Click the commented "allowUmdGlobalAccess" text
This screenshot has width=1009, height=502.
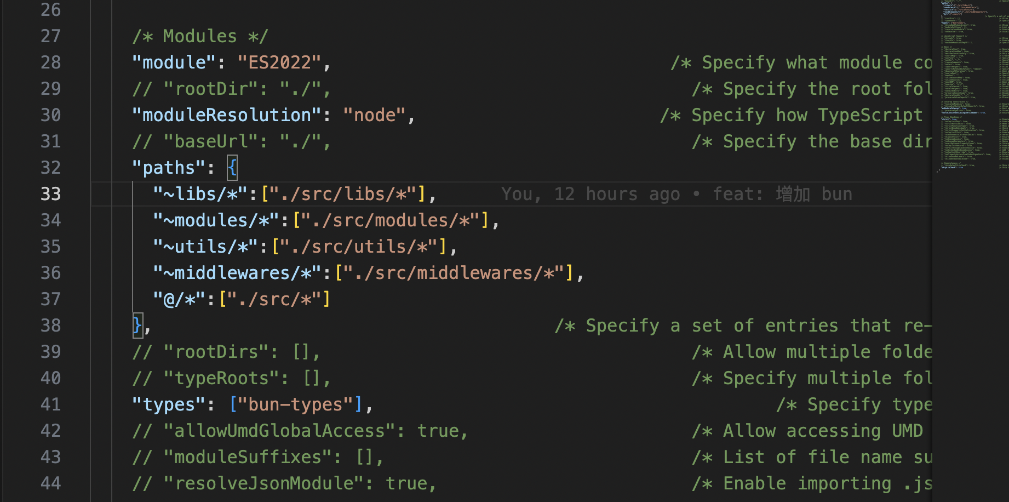(x=300, y=431)
